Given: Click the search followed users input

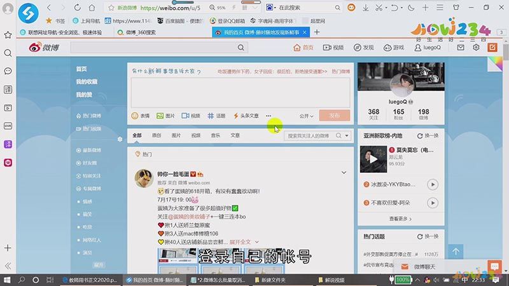Looking at the screenshot, I should (310, 135).
